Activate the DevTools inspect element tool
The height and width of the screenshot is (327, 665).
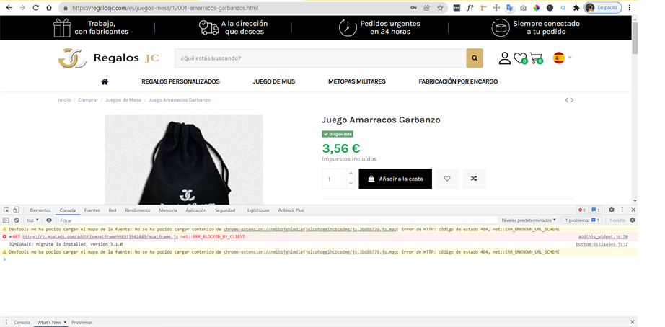[6, 210]
